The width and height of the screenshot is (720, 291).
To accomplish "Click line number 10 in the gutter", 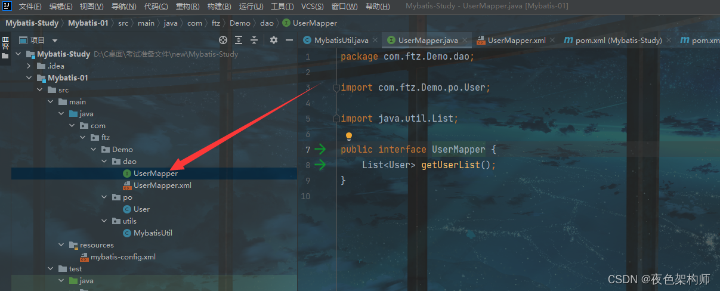I will tap(306, 196).
